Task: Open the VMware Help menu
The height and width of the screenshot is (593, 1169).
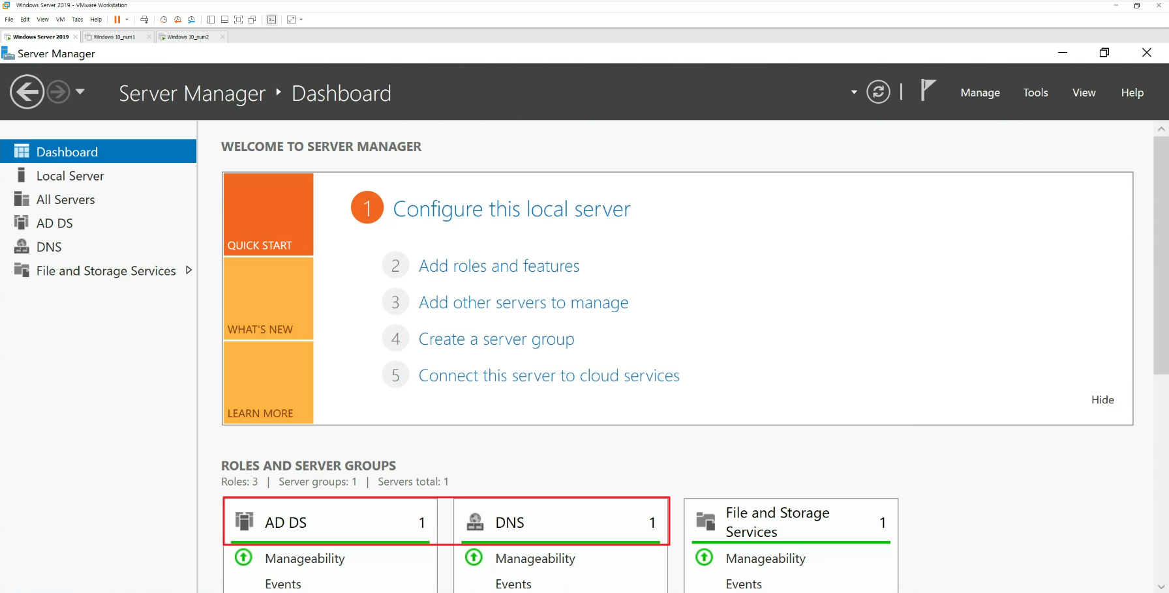Action: point(96,20)
